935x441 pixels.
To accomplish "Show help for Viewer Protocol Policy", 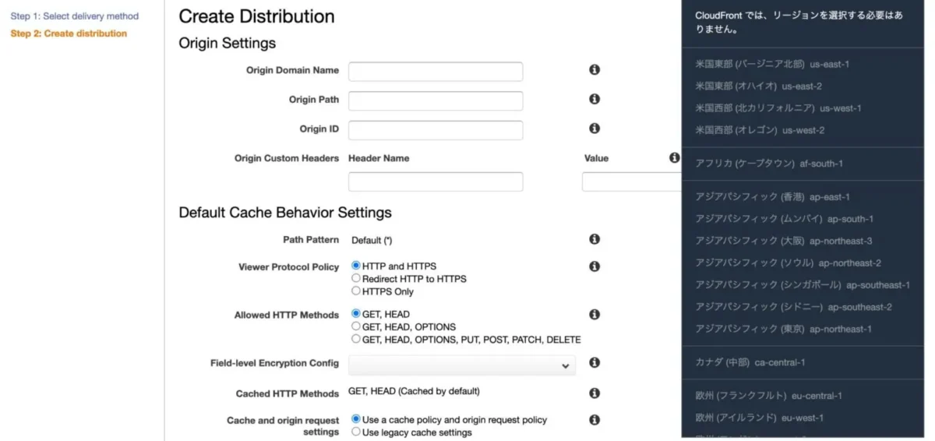I will tap(595, 266).
